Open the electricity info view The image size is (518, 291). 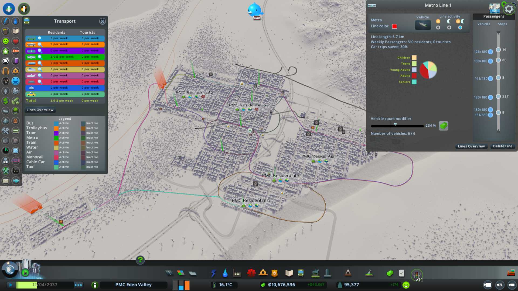(x=6, y=21)
